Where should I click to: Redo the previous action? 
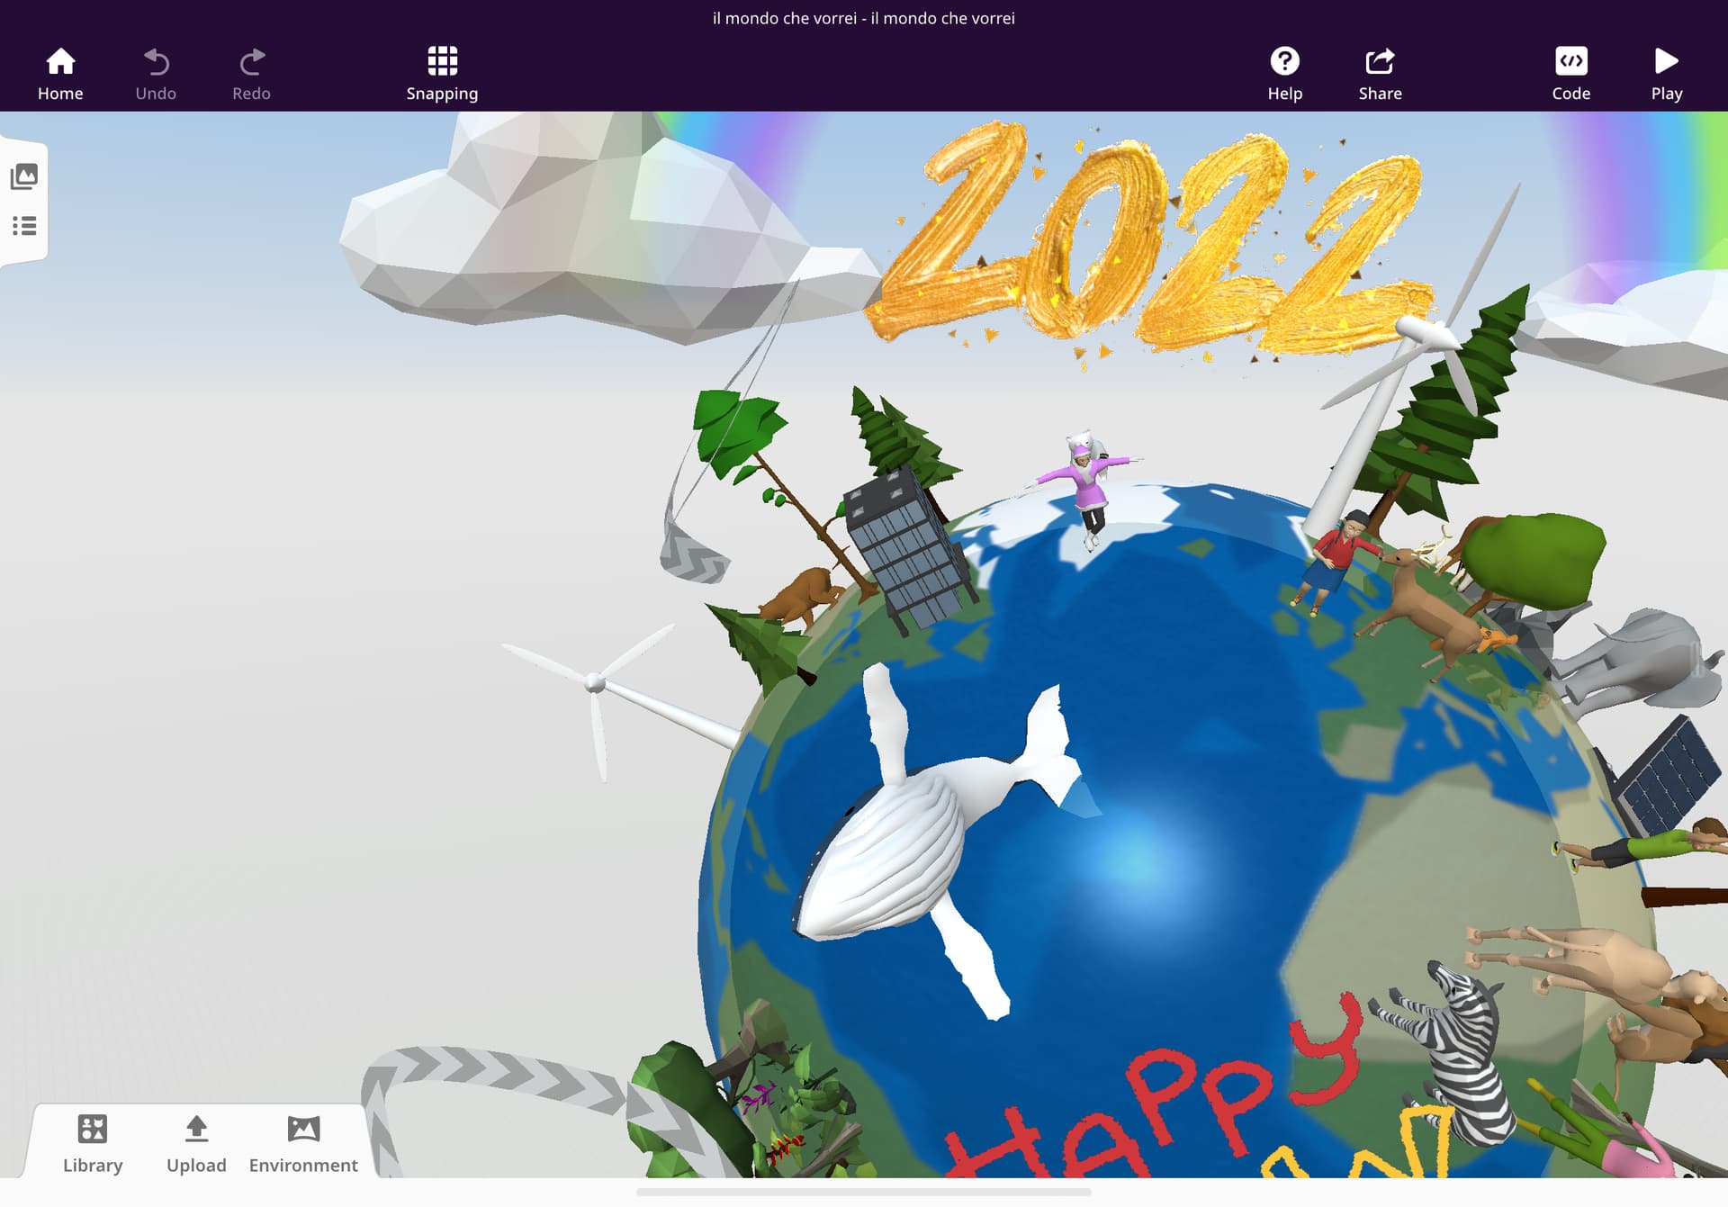(x=251, y=74)
